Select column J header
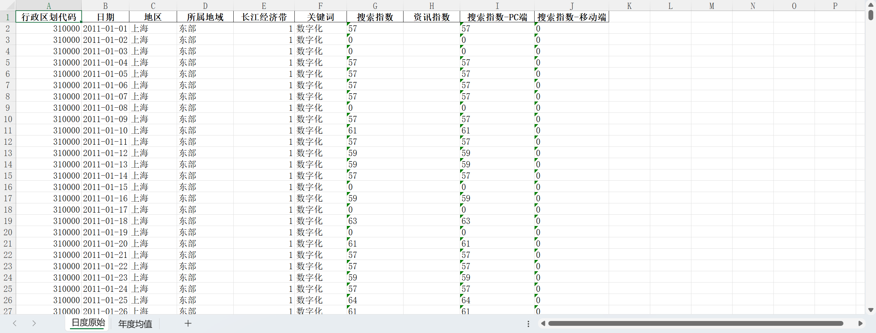 571,5
